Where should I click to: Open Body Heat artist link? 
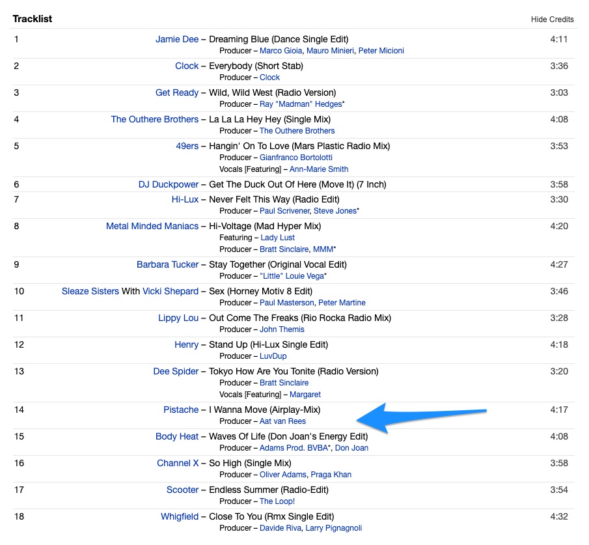tap(177, 436)
